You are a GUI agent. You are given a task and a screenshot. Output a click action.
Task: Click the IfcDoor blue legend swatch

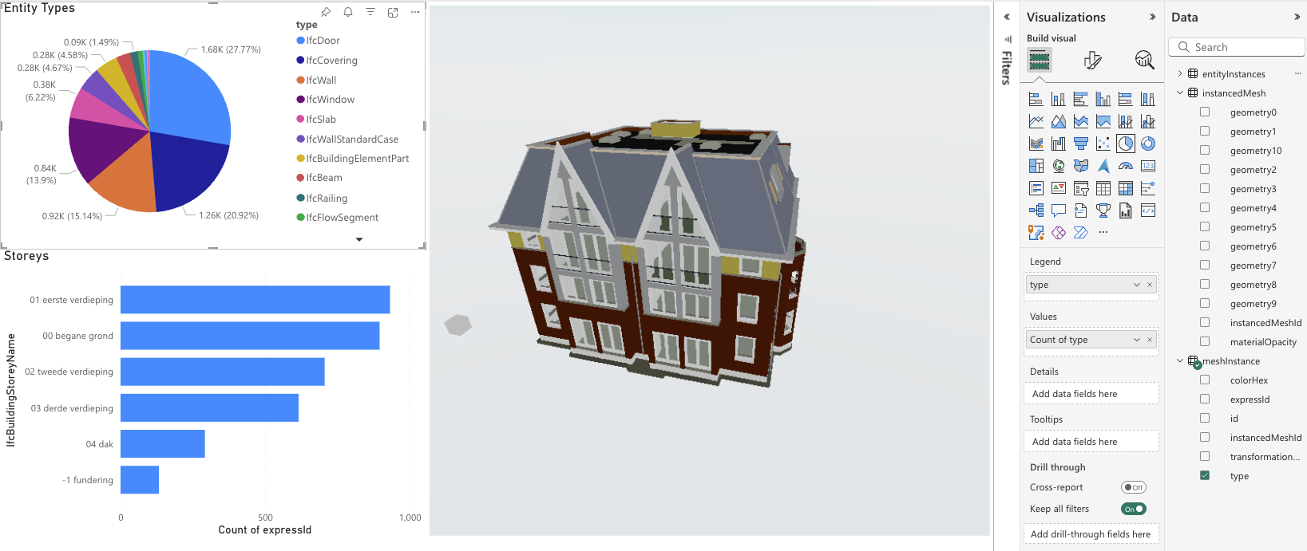click(x=300, y=41)
